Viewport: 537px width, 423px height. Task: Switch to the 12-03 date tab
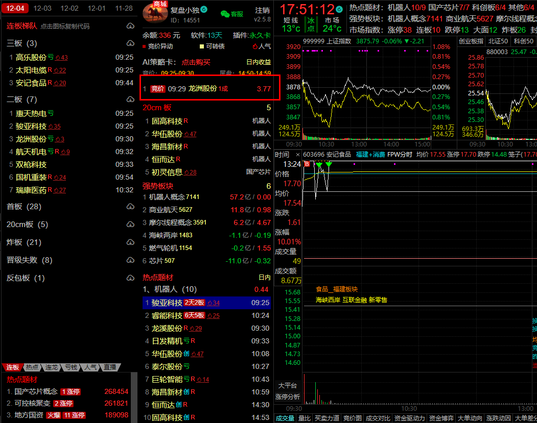[x=42, y=8]
